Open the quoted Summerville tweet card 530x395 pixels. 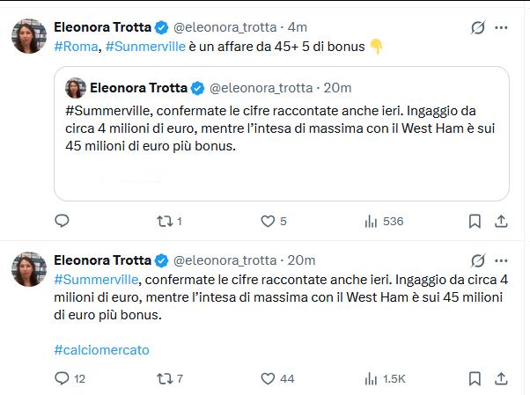282,134
